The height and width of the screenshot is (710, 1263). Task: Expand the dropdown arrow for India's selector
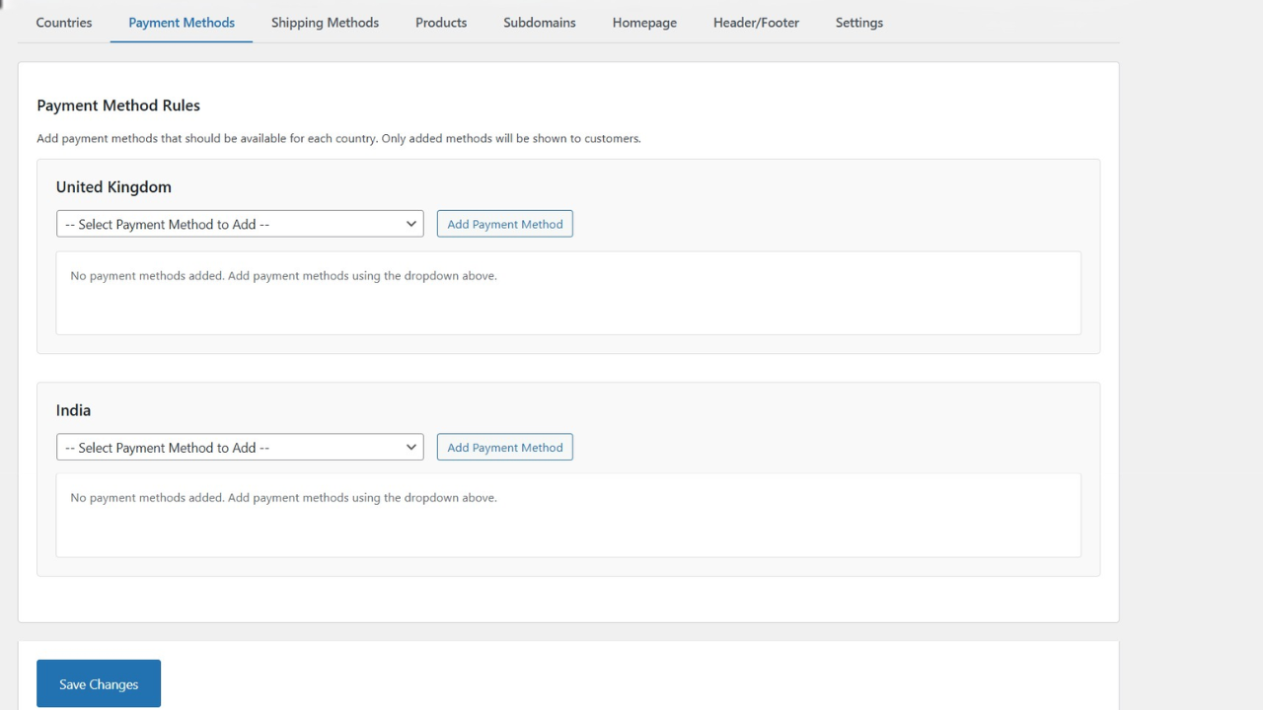[411, 447]
